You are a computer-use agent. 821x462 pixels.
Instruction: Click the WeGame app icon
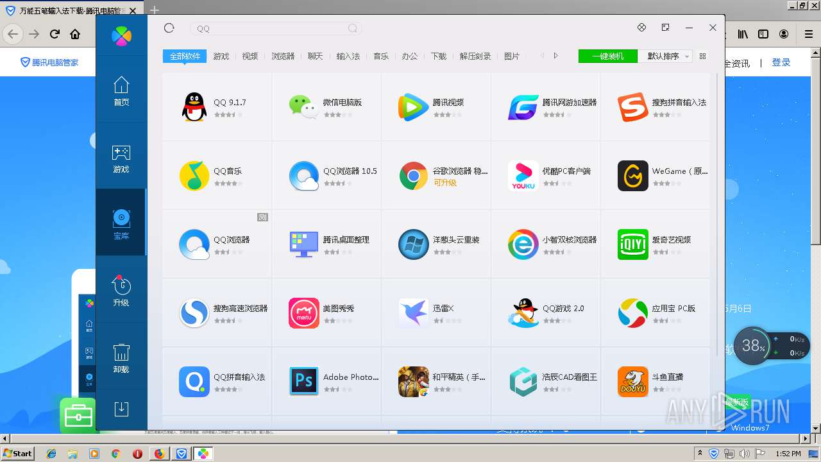tap(633, 175)
